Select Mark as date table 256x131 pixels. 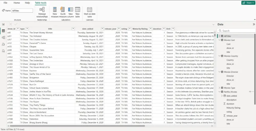(x=89, y=12)
